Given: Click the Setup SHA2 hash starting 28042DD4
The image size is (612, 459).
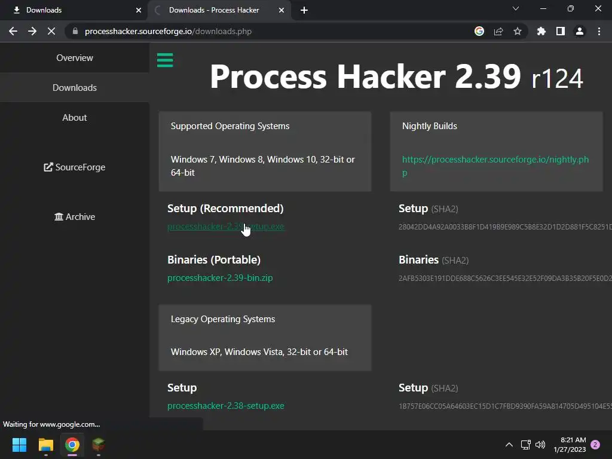Looking at the screenshot, I should (x=505, y=227).
